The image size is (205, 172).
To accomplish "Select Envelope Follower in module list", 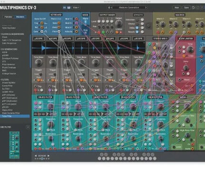I will click(10, 58).
